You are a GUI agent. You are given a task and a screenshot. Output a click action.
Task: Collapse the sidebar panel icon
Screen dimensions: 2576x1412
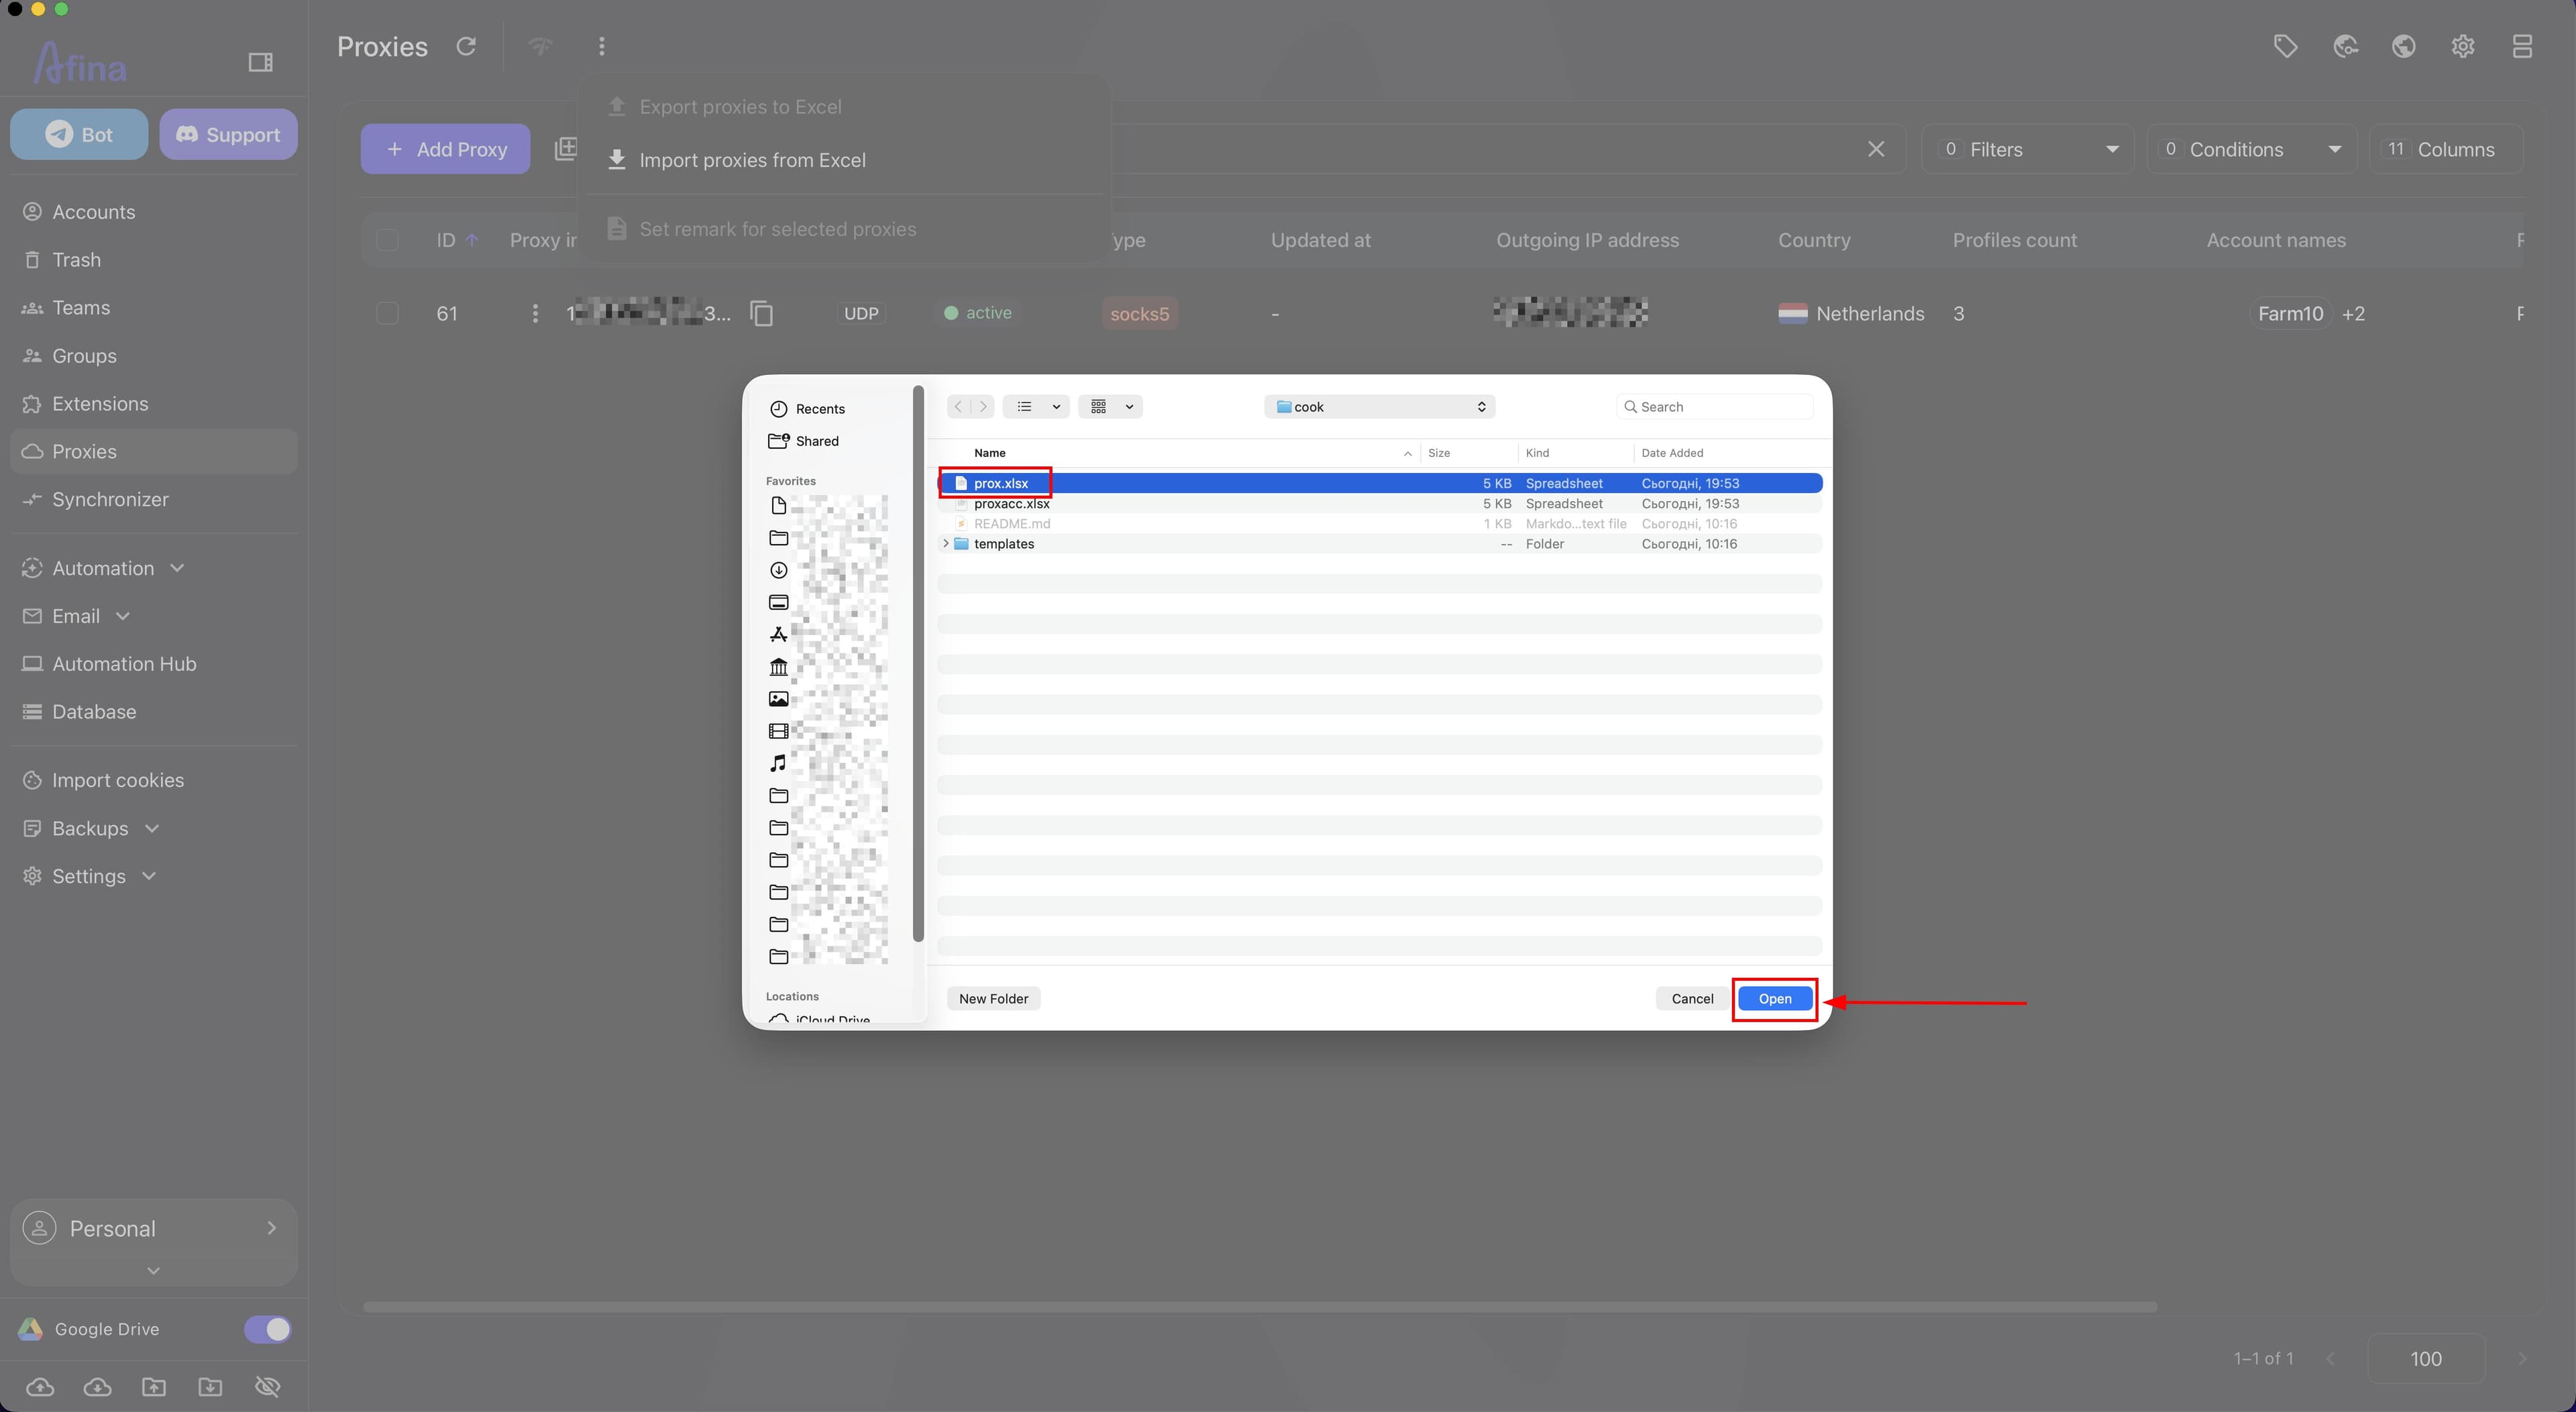260,62
